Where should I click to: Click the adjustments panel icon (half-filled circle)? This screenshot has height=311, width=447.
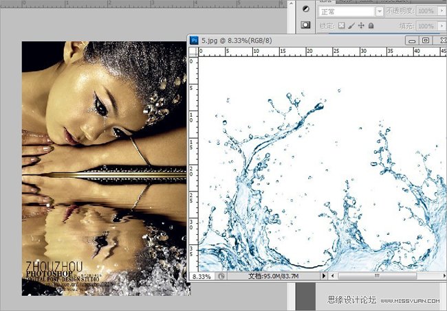pyautogui.click(x=305, y=9)
